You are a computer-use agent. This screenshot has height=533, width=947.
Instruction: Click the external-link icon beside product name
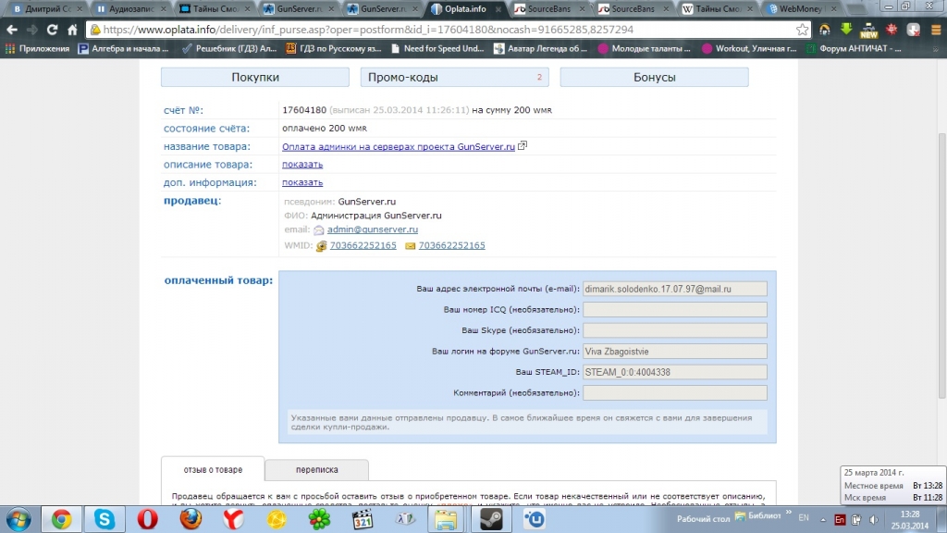pyautogui.click(x=523, y=146)
